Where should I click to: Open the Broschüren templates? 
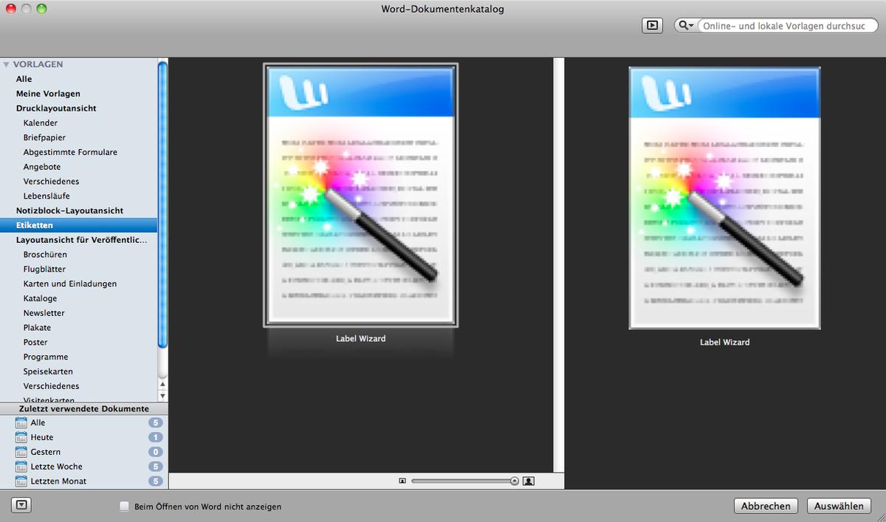pyautogui.click(x=45, y=255)
